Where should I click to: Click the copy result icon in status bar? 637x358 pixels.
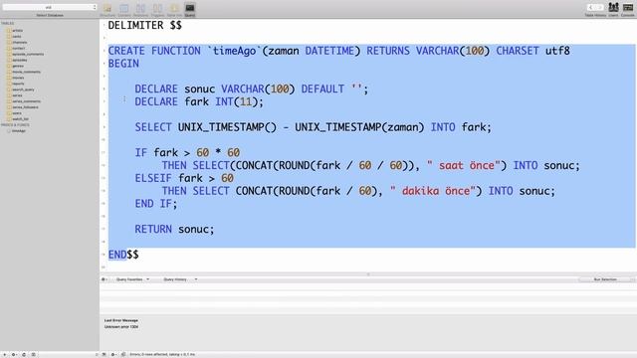point(123,354)
